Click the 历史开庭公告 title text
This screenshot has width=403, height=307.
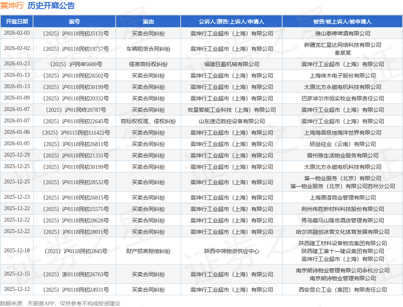(x=51, y=6)
